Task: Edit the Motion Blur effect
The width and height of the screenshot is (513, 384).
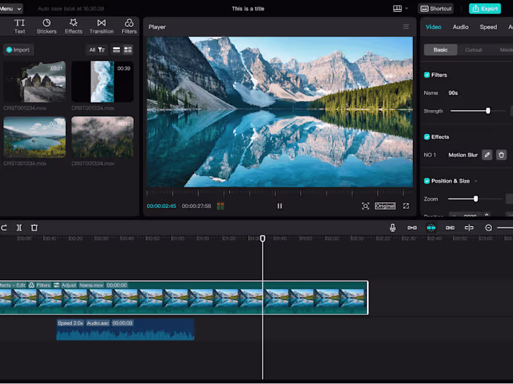Action: 487,155
